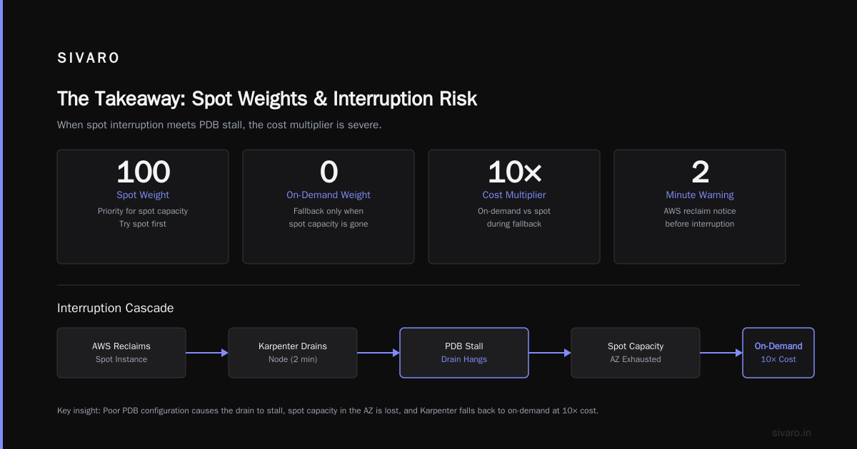Select the On-Demand 10× Cost box
This screenshot has width=857, height=449.
pyautogui.click(x=778, y=353)
